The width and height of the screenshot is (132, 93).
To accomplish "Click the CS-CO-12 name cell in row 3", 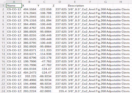I will [14, 13].
